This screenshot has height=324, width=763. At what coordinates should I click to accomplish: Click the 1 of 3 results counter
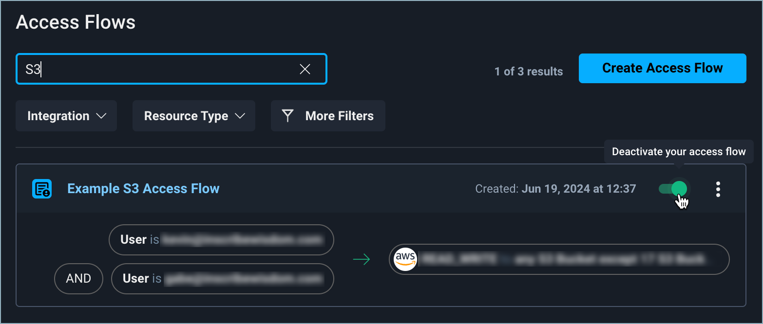point(528,72)
